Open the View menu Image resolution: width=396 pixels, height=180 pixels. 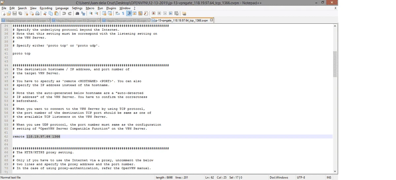point(33,8)
